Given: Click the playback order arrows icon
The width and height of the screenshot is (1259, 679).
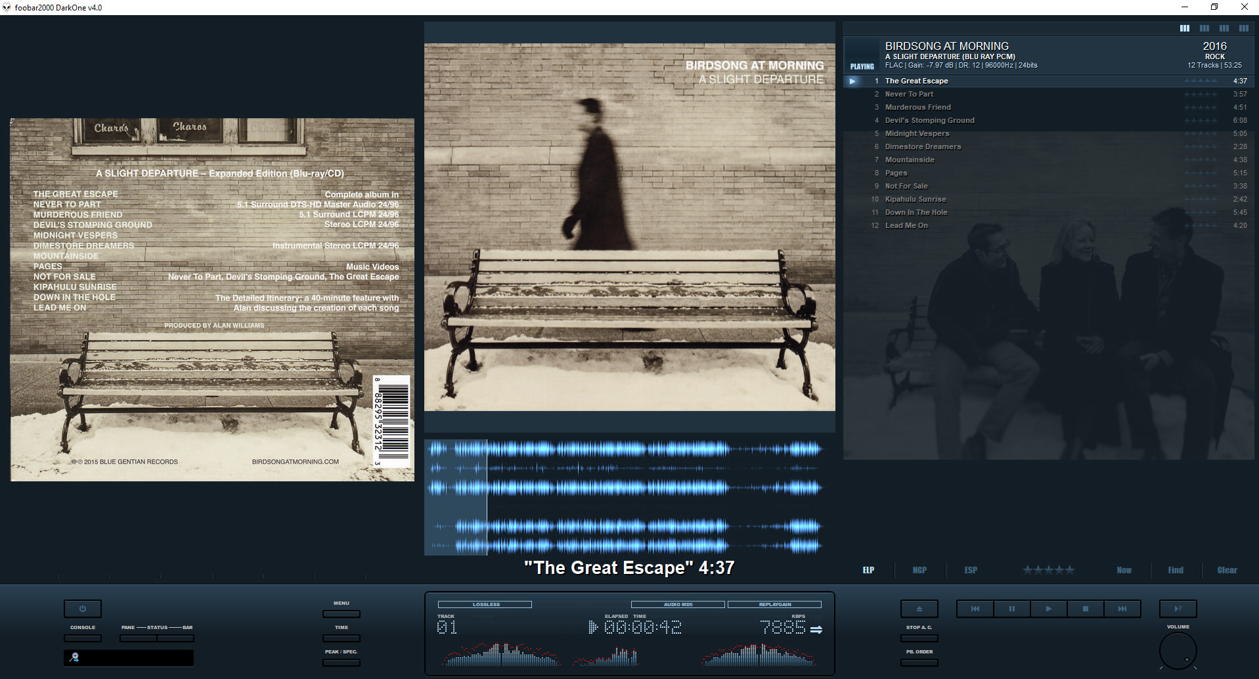Looking at the screenshot, I should [x=816, y=629].
